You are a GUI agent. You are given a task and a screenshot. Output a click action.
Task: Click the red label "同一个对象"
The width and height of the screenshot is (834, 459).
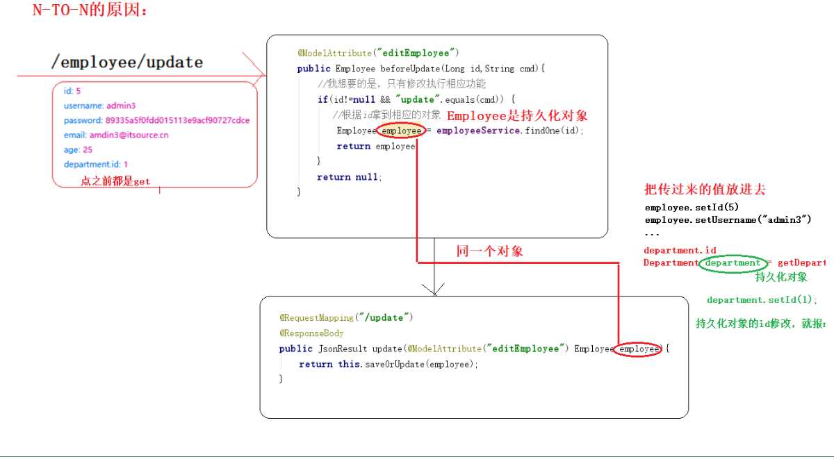[x=489, y=251]
